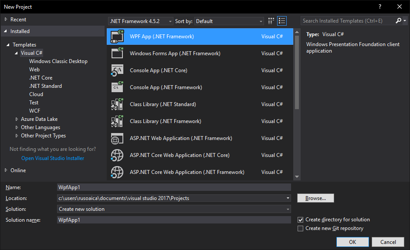This screenshot has width=410, height=250.
Task: Collapse the Templates tree node
Action: pos(8,45)
